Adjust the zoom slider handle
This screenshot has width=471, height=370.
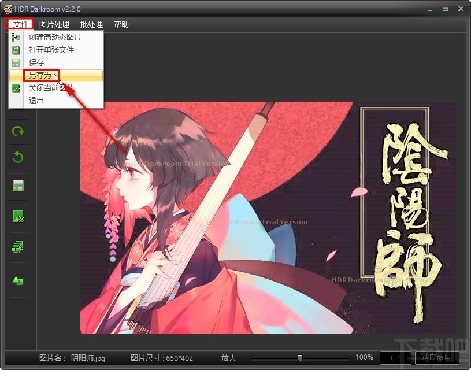300,358
